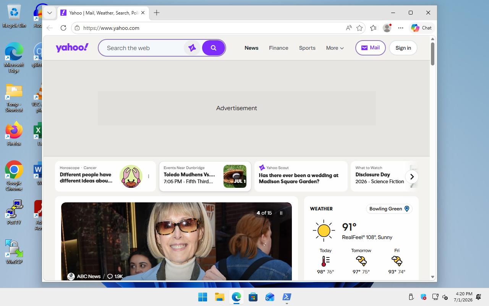Click the AI sparkle icon in Yahoo search
The image size is (489, 306).
tap(192, 48)
